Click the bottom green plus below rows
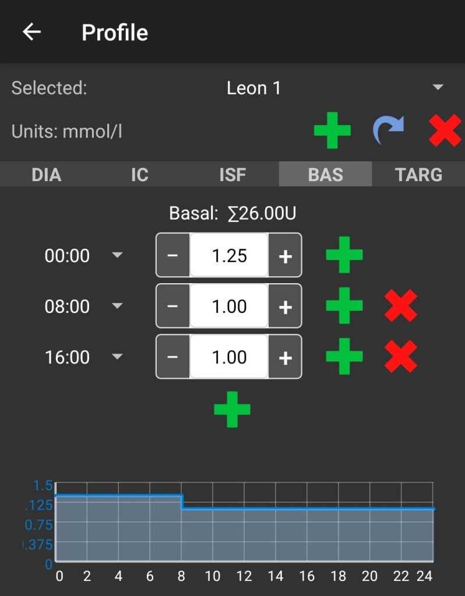The height and width of the screenshot is (596, 465). 232,409
